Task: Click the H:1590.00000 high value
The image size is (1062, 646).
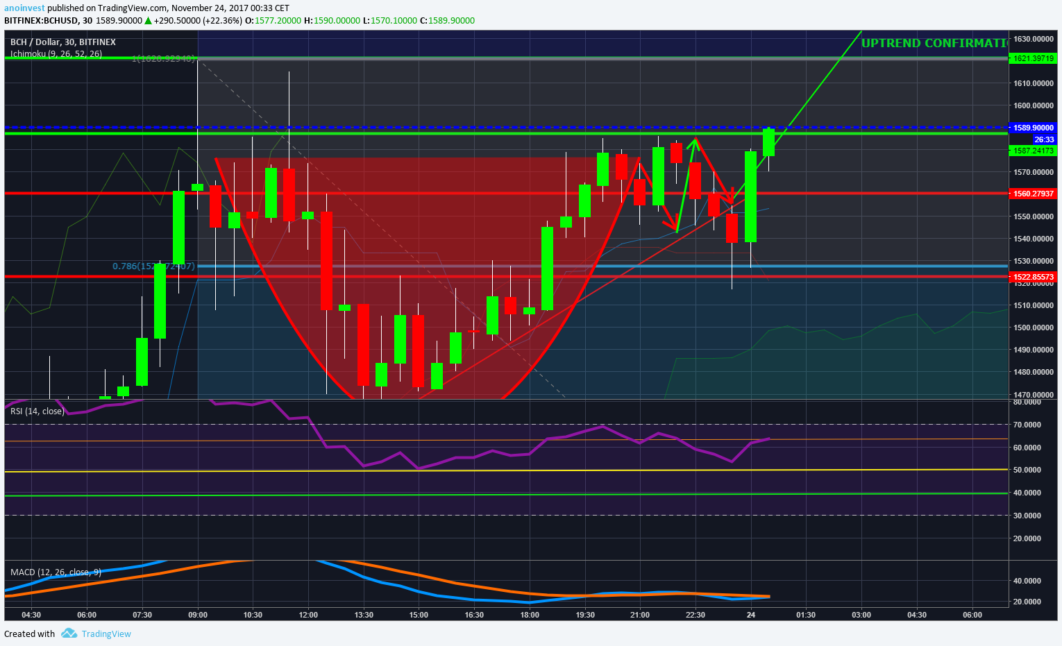Action: point(332,20)
